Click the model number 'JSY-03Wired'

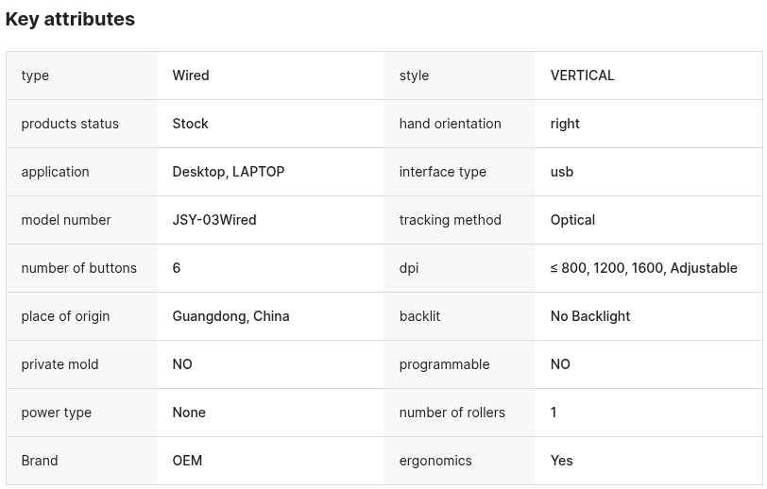214,220
